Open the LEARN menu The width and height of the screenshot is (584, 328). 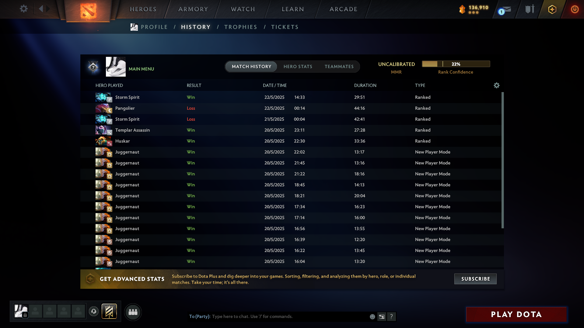coord(293,9)
